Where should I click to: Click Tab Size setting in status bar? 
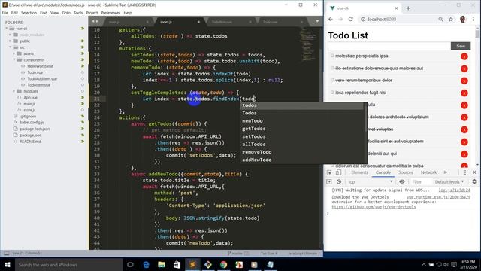coord(269,254)
